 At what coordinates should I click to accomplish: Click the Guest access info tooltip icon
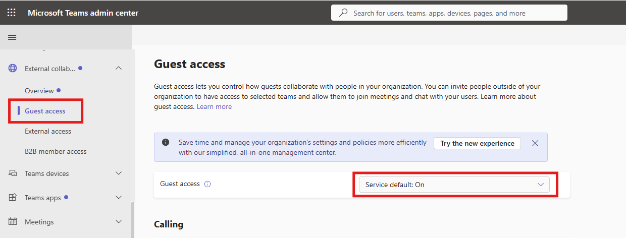point(207,184)
